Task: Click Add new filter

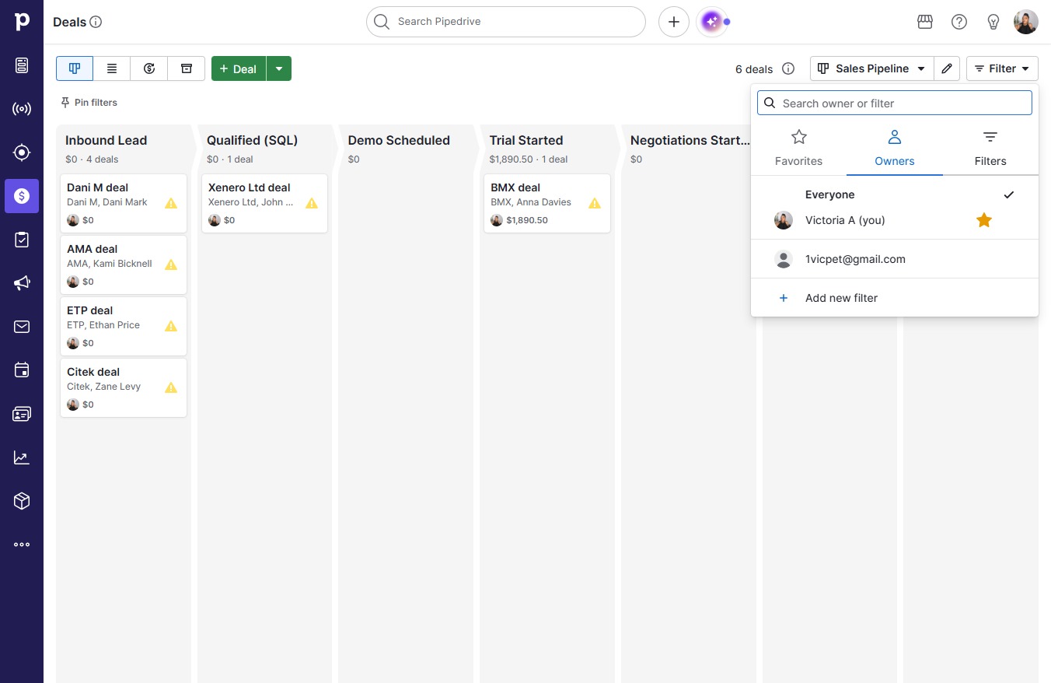Action: click(895, 298)
